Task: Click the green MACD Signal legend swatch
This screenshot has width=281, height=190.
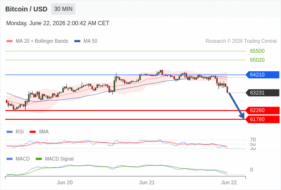Action: pyautogui.click(x=39, y=159)
